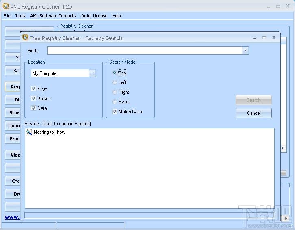Screen dimensions: 295x230
Task: Click the Unins... sidebar button in main window
Action: [13, 126]
